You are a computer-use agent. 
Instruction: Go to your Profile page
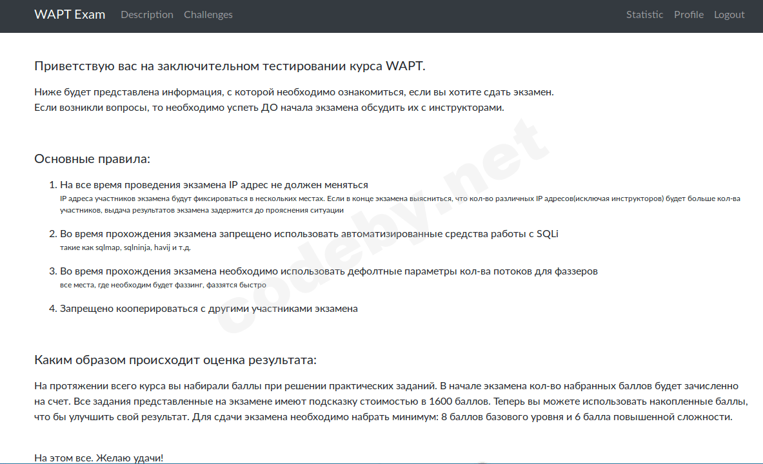pos(689,14)
